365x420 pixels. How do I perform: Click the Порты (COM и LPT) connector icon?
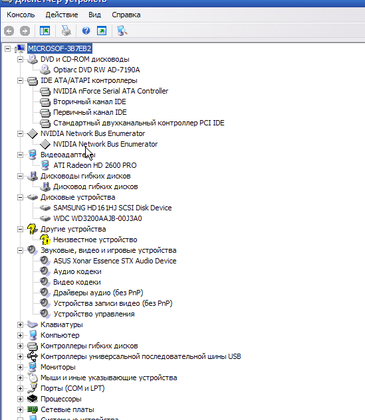[x=33, y=388]
